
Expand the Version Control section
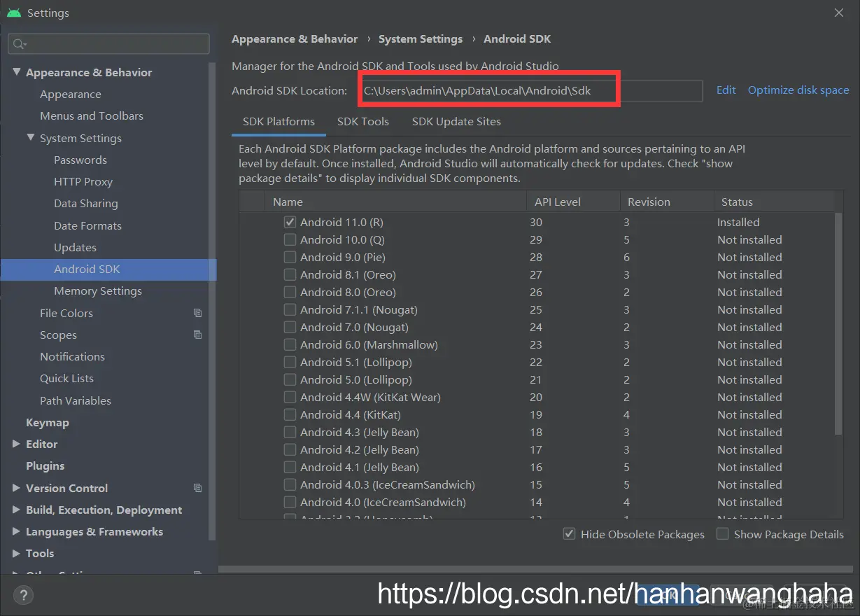(17, 488)
